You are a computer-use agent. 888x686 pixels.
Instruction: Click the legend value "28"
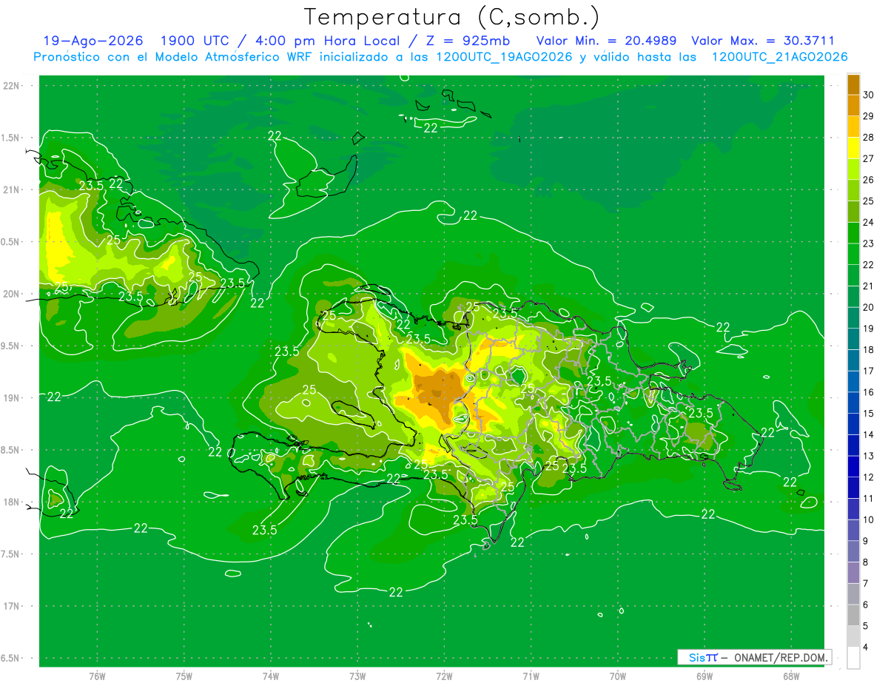(x=869, y=138)
